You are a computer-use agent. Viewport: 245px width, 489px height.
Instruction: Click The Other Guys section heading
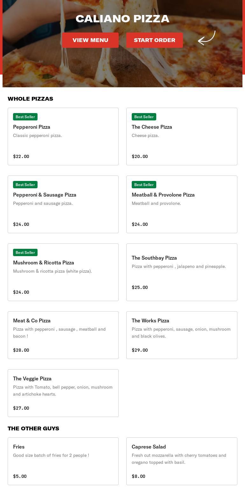33,428
